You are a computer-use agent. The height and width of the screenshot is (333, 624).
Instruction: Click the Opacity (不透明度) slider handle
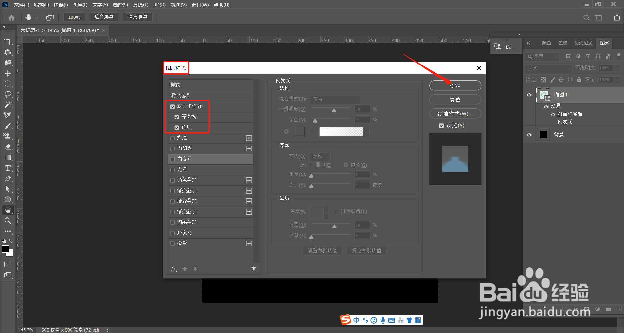click(x=334, y=110)
